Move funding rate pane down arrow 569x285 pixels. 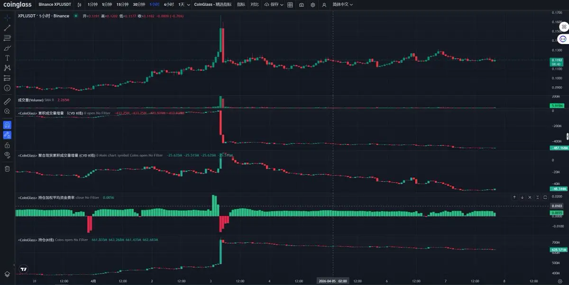pyautogui.click(x=522, y=197)
